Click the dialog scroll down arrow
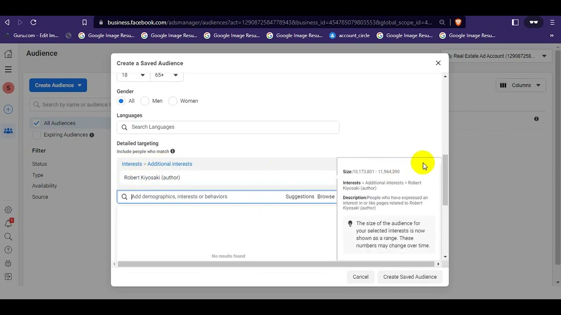Screen dimensions: 561x315 pyautogui.click(x=445, y=257)
